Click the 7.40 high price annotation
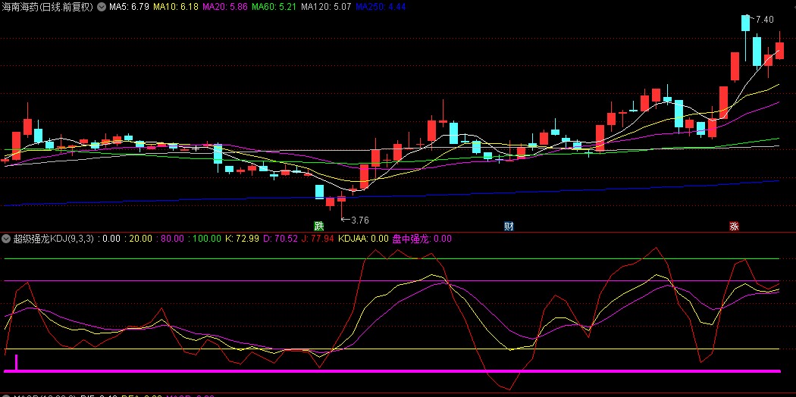796x397 pixels. click(764, 19)
